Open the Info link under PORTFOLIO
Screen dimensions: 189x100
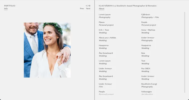pyautogui.click(x=6, y=9)
